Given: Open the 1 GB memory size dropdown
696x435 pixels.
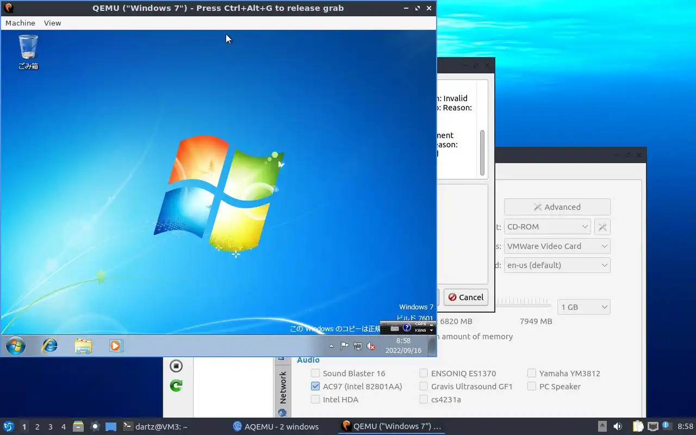Looking at the screenshot, I should (x=585, y=307).
